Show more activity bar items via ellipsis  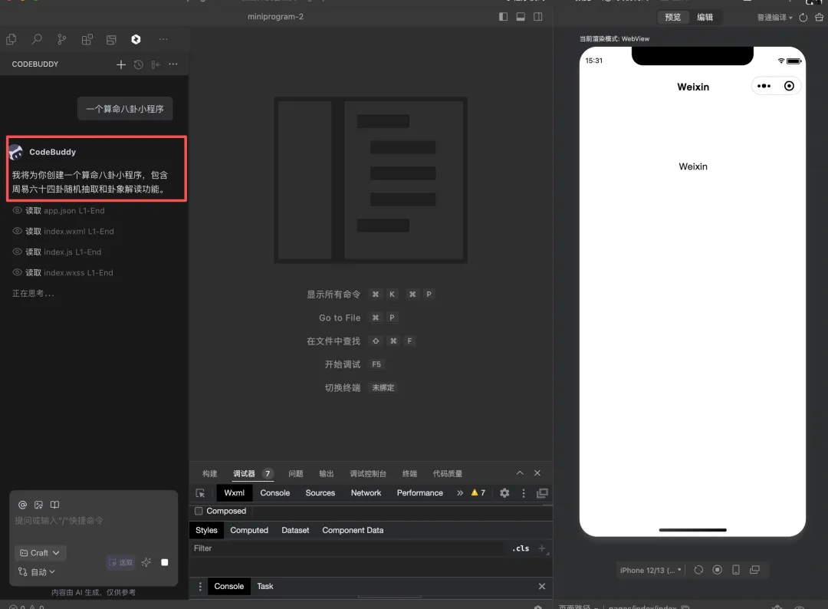[x=163, y=40]
